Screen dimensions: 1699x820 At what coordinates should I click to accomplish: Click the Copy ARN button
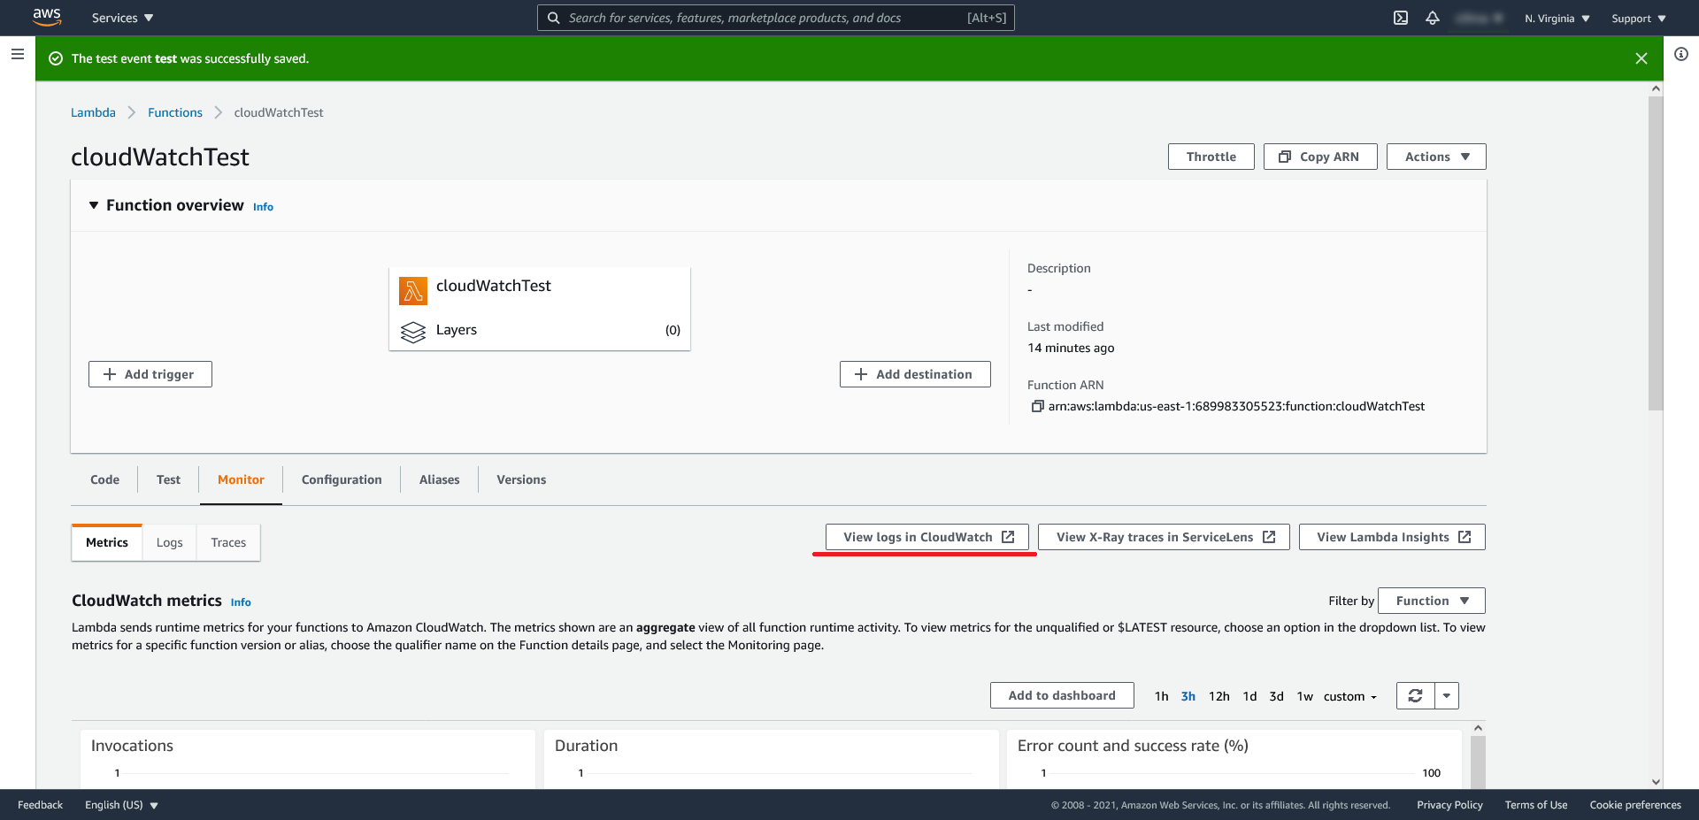tap(1320, 157)
